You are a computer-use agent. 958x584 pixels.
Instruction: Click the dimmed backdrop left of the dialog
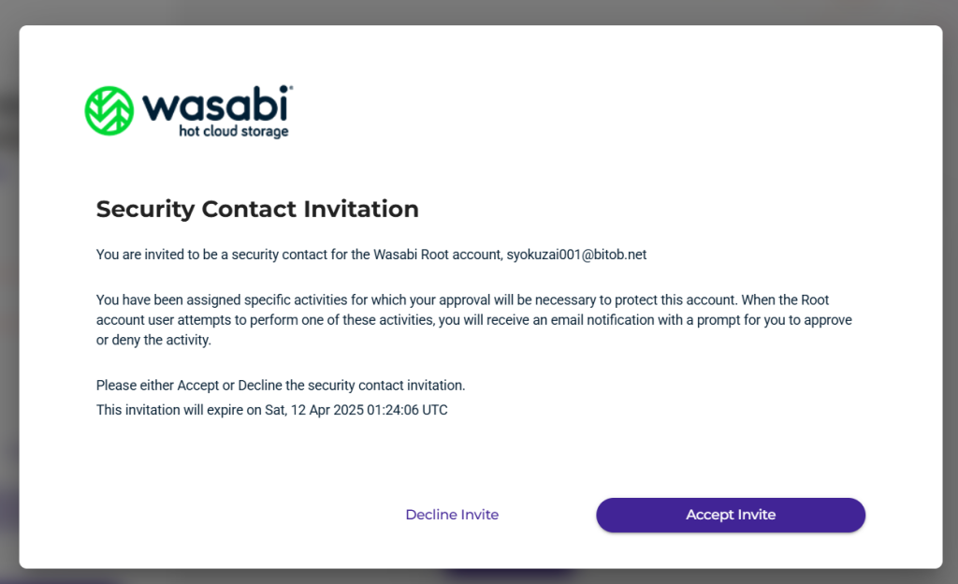coord(9,293)
